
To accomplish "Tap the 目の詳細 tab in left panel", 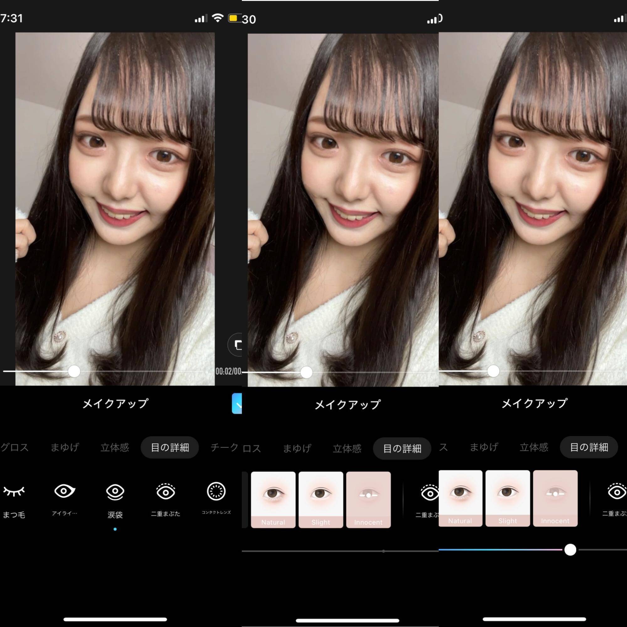I will [x=170, y=448].
